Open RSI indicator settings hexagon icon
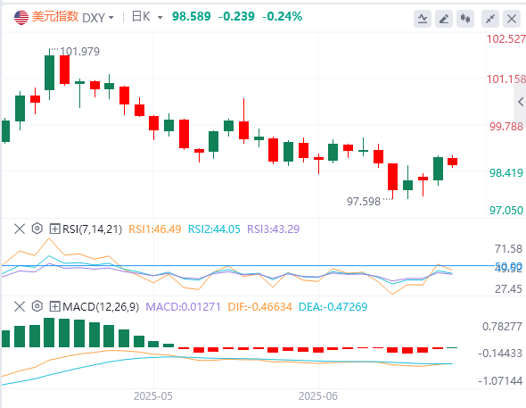Image resolution: width=526 pixels, height=408 pixels. 37,229
